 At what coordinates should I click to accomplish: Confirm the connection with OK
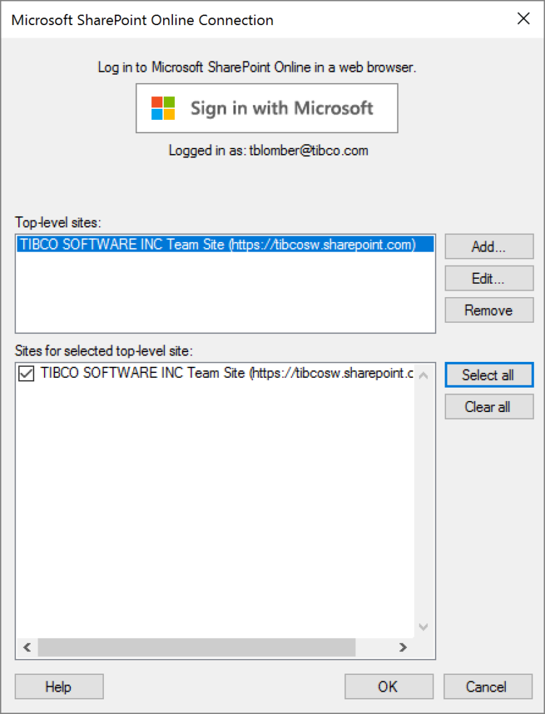click(x=389, y=686)
